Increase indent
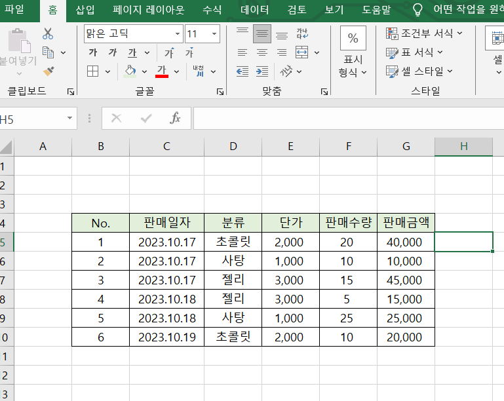The width and height of the screenshot is (504, 401). (x=262, y=71)
